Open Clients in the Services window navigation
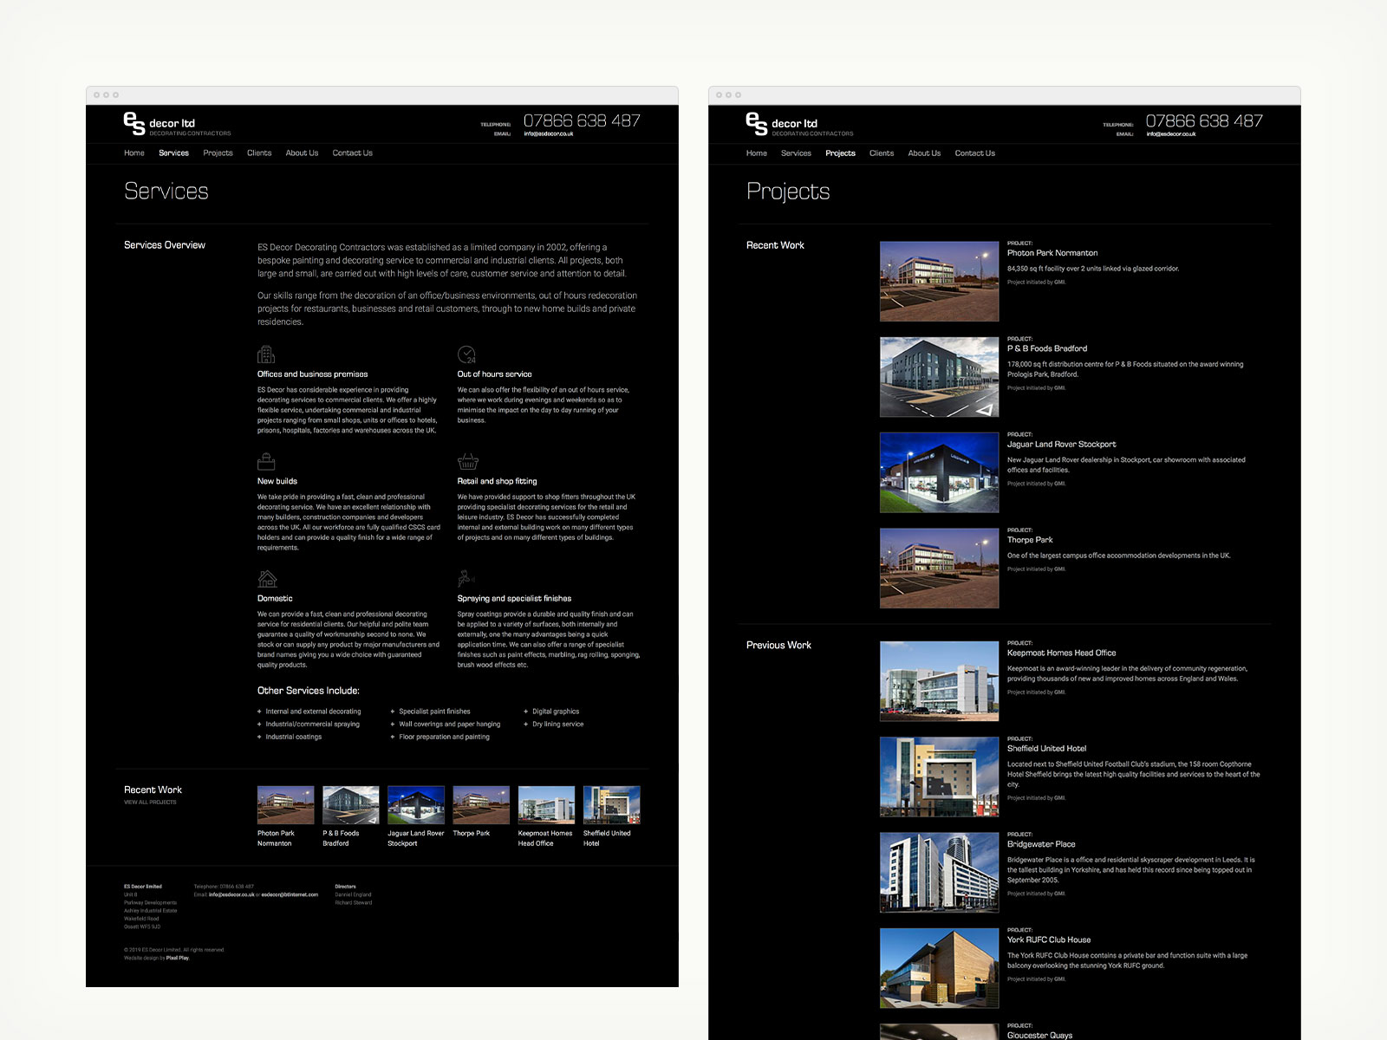The width and height of the screenshot is (1387, 1040). click(x=259, y=153)
